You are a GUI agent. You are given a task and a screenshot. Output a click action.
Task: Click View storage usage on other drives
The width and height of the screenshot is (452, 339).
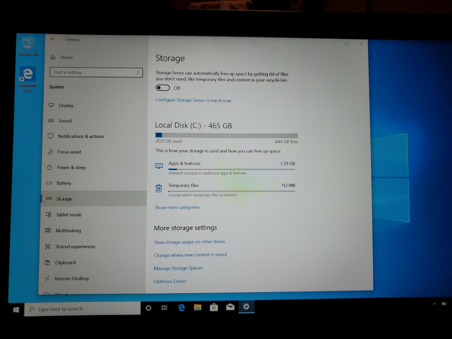[x=190, y=242]
